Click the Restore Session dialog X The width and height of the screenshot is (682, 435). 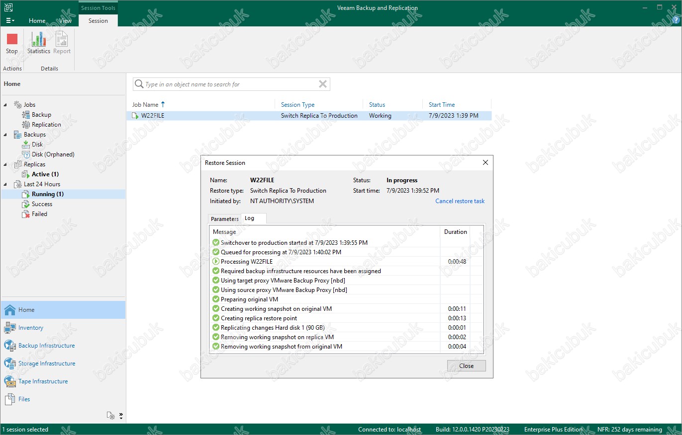tap(486, 162)
